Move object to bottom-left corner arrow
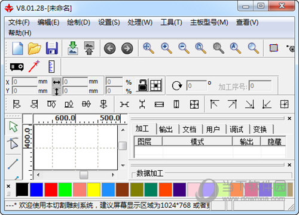This screenshot has height=215, width=299. click(267, 104)
